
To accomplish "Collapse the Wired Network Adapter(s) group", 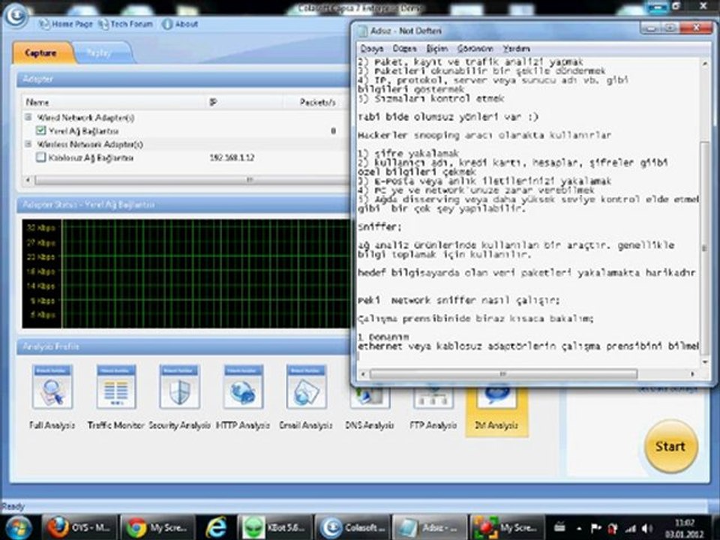I will [x=28, y=118].
